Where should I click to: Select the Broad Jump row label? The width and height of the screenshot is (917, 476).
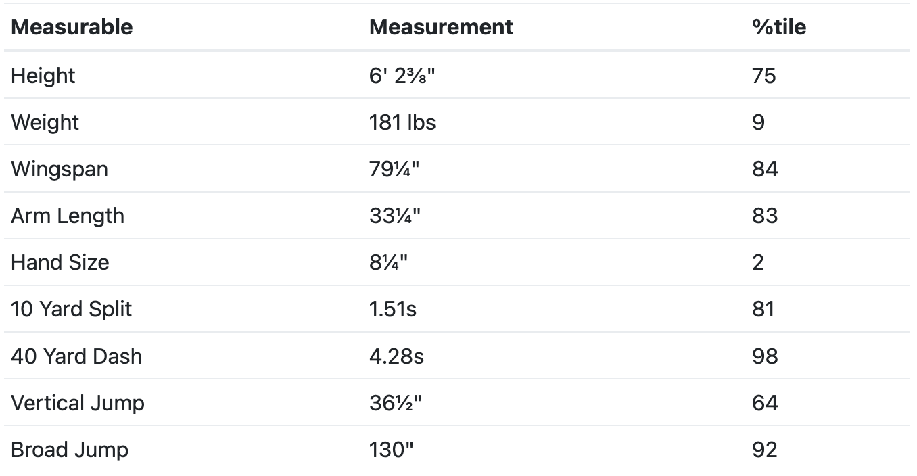[70, 450]
